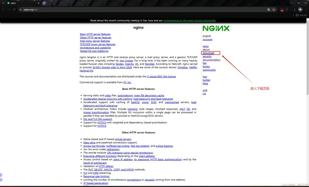Click the translate page icon in address bar
This screenshot has height=187, width=309.
[x=269, y=10]
